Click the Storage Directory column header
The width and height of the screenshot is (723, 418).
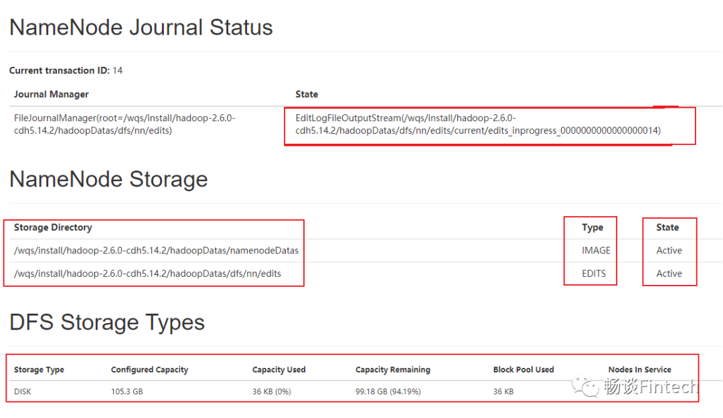pos(53,227)
